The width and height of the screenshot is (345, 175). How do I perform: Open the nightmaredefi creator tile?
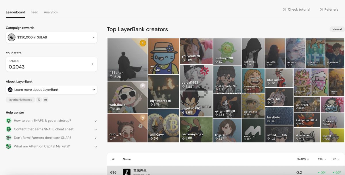click(164, 91)
